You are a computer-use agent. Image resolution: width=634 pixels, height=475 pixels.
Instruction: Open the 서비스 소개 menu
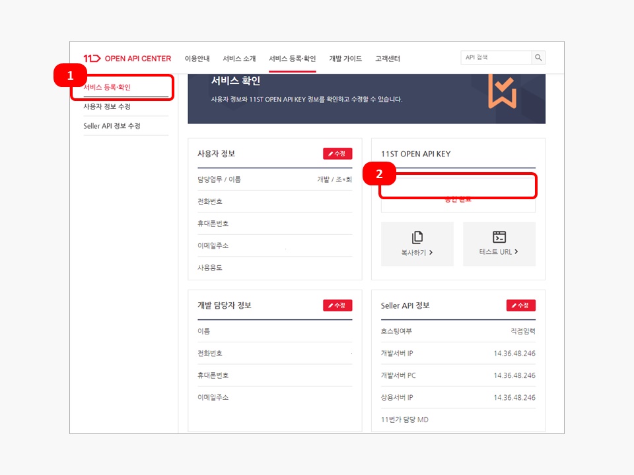(239, 59)
